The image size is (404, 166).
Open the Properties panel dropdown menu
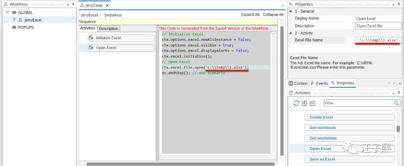click(394, 4)
